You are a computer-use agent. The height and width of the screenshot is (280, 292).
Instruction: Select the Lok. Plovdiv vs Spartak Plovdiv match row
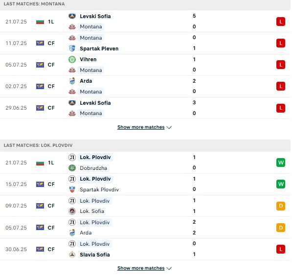pyautogui.click(x=145, y=185)
